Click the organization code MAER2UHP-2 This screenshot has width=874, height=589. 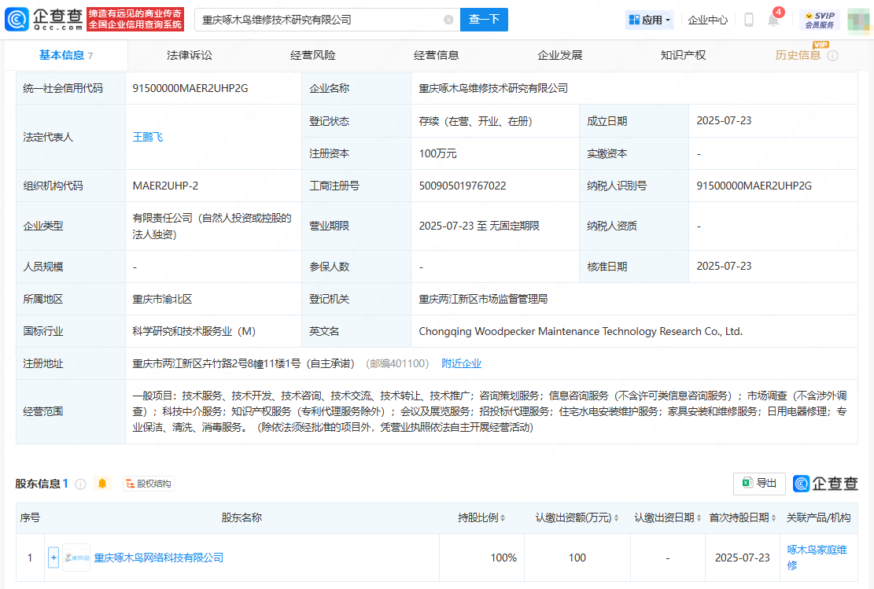165,186
